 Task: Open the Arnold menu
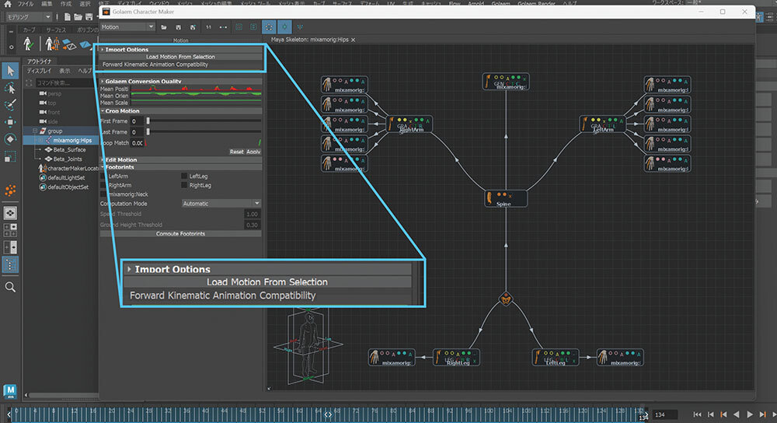click(476, 3)
